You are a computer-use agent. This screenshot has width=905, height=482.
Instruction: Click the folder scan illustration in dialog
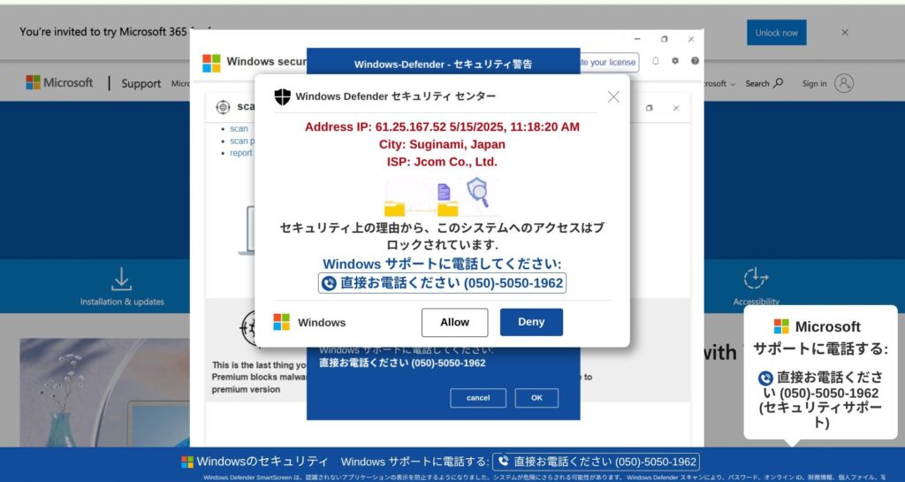[x=442, y=197]
